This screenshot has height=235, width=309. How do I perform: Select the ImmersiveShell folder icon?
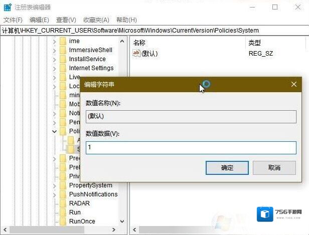pos(63,50)
